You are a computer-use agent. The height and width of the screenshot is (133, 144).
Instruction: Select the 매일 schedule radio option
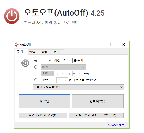36,67
